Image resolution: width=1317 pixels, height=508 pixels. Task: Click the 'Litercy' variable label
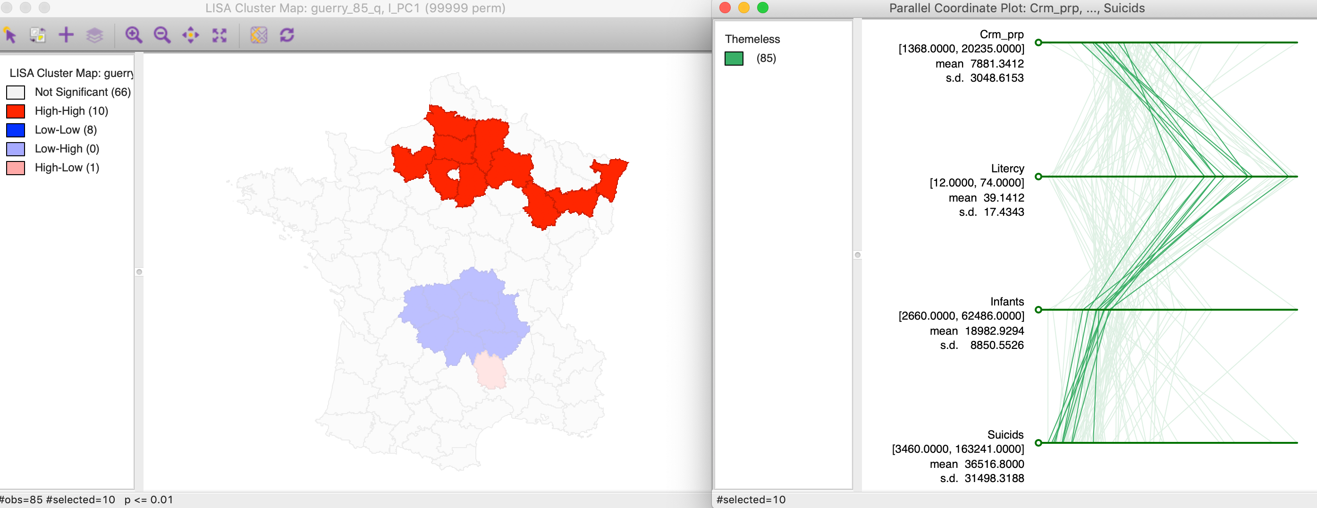point(1008,168)
